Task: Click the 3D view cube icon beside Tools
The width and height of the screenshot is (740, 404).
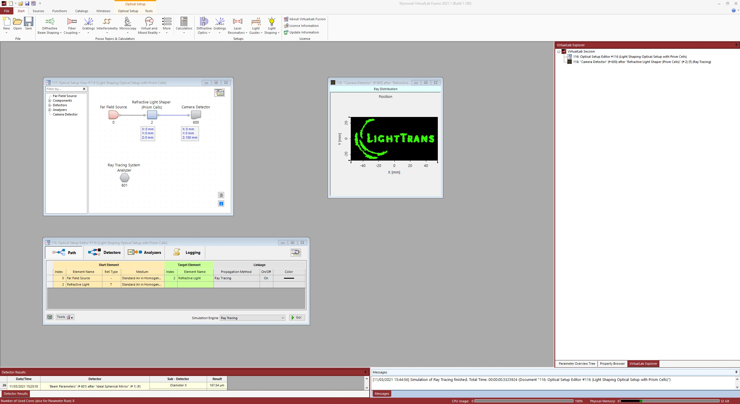Action: [x=50, y=317]
